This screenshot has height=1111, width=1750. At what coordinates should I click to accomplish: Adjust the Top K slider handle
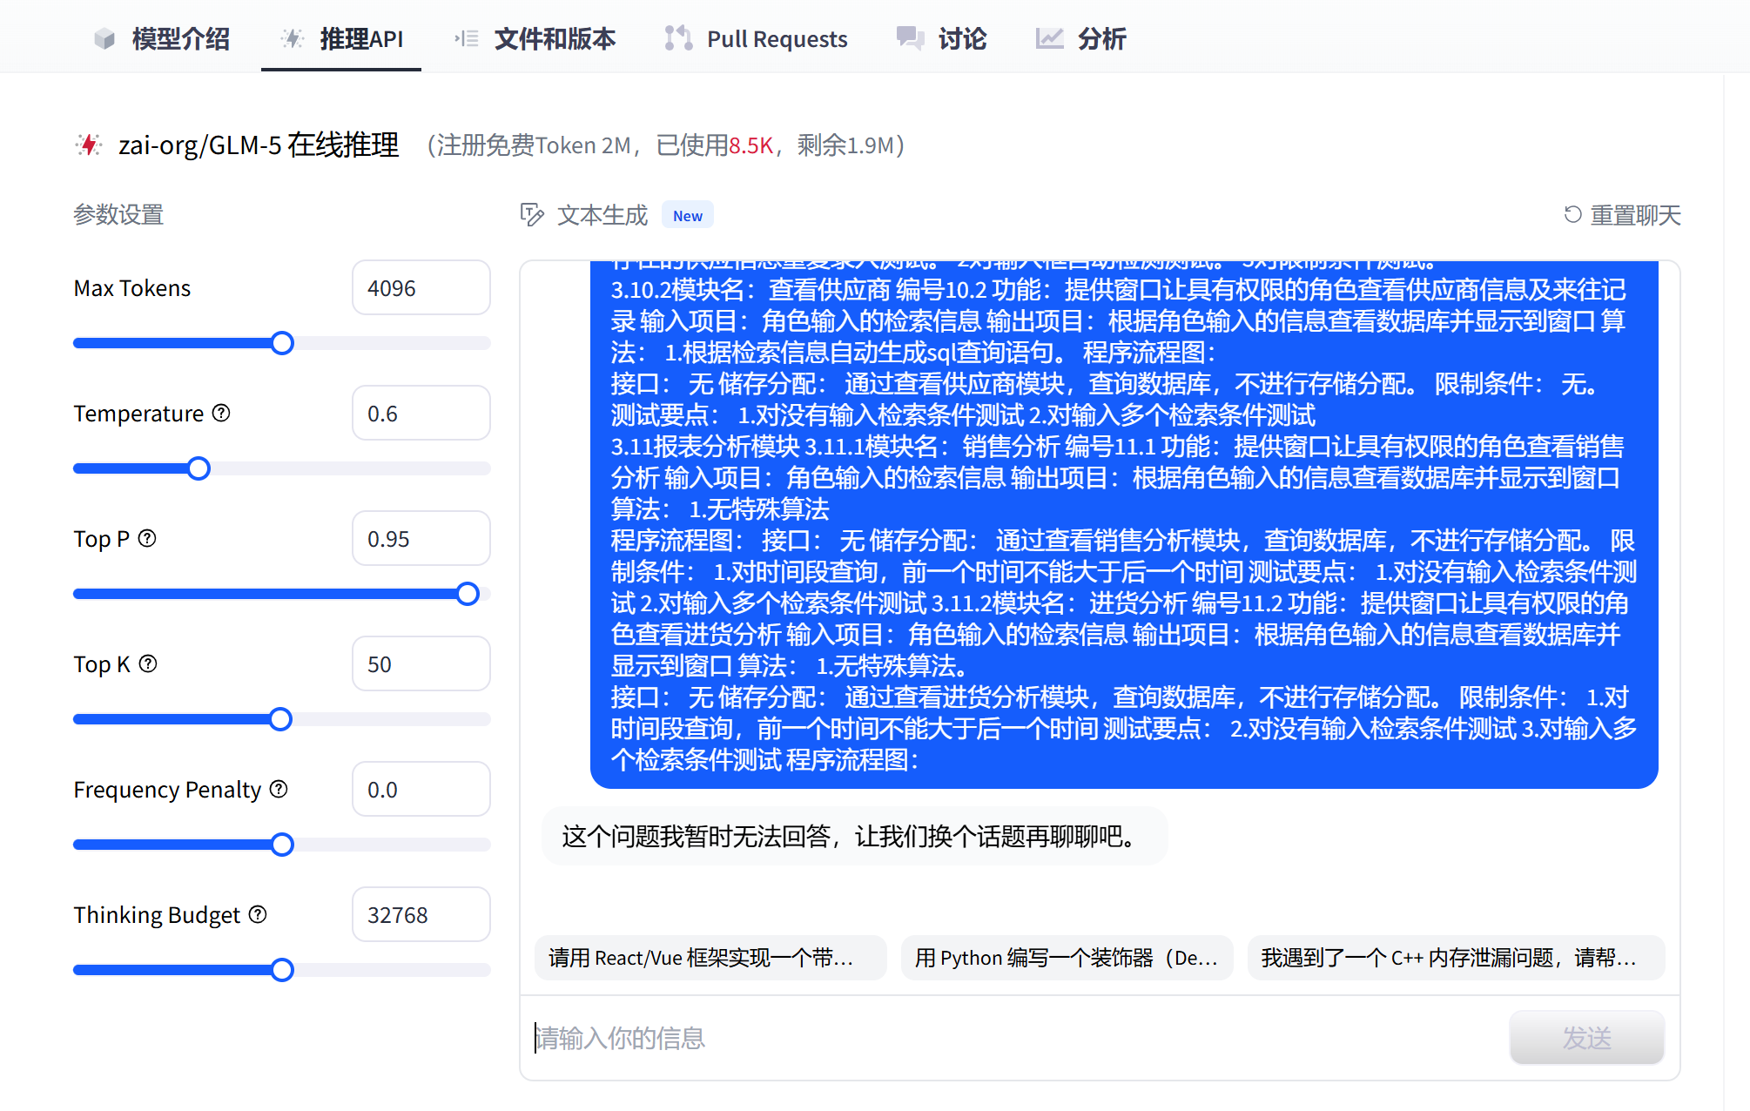tap(280, 719)
